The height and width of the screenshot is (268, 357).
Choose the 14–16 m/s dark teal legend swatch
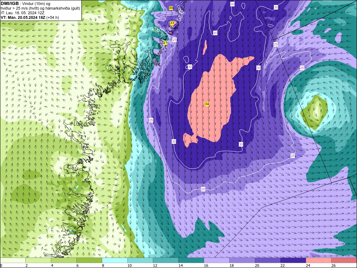[191, 260]
